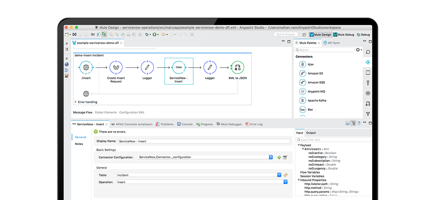Show the Transformers palette category icon
The width and height of the screenshot is (432, 200).
[x=368, y=103]
